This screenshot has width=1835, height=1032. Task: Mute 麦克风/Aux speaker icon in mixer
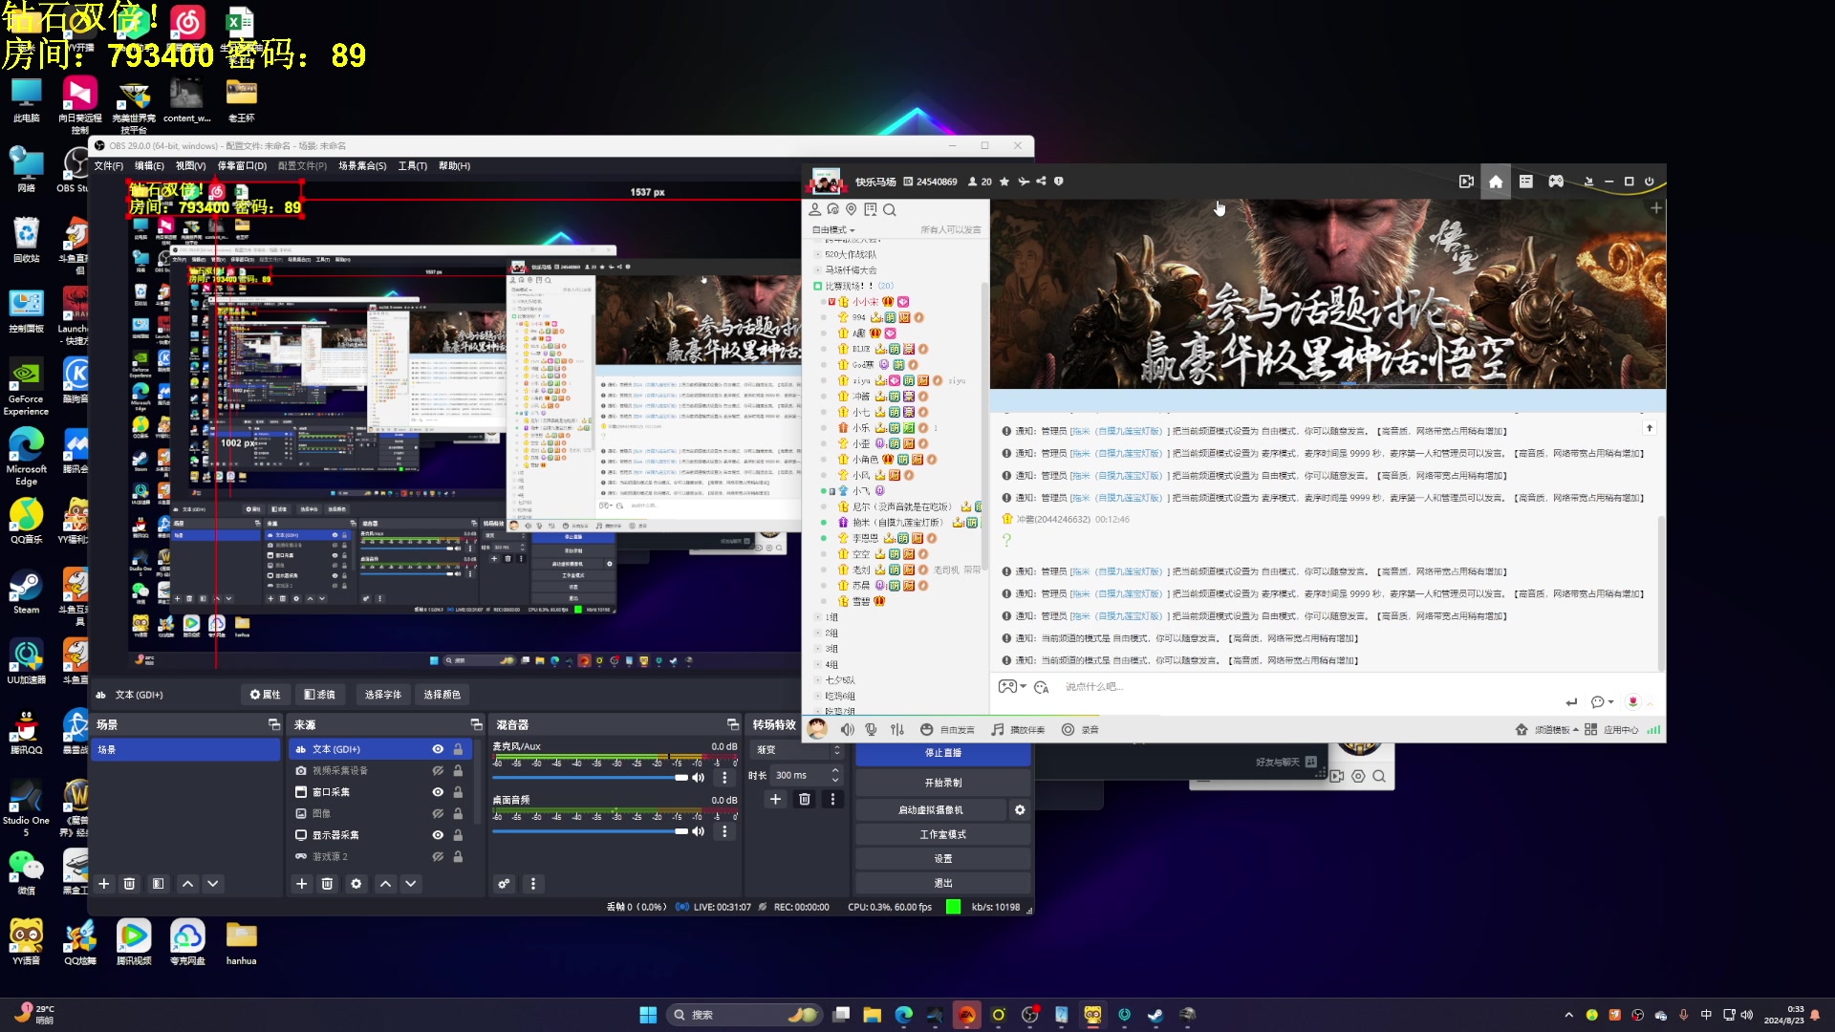[x=699, y=778]
